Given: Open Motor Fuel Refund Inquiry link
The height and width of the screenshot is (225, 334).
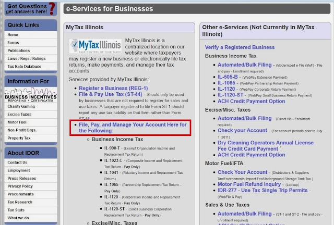Looking at the screenshot, I should point(249,184).
